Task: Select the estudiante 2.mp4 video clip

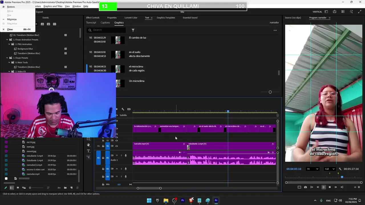Action: pyautogui.click(x=231, y=146)
